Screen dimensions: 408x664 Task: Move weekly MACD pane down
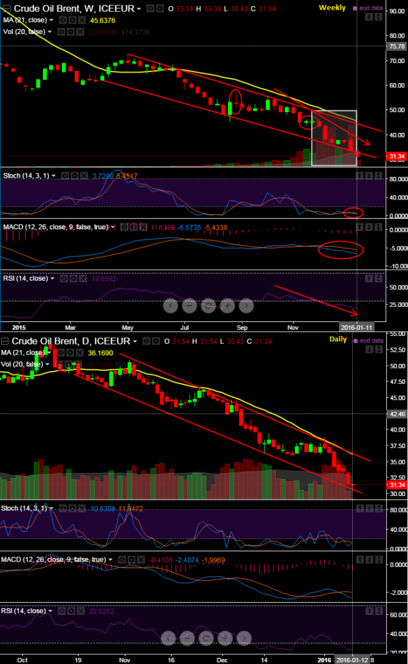tap(369, 227)
